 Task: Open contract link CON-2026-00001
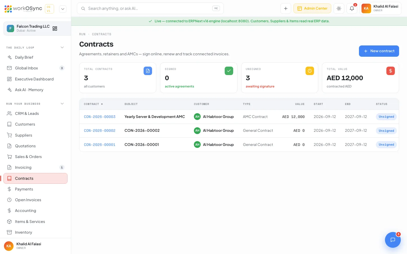point(100,145)
